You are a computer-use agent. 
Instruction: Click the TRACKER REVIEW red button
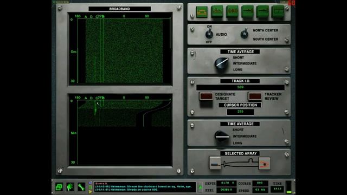(255, 96)
